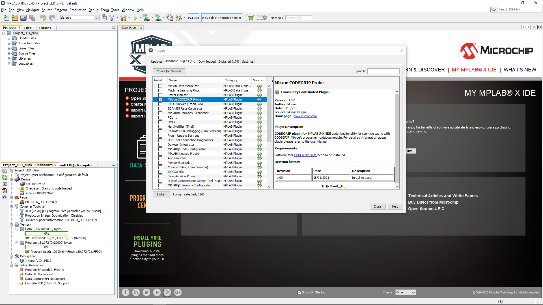Open the Debug Project dropdown arrow

coord(184,18)
